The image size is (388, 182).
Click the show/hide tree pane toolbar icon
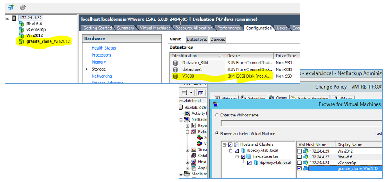[x=201, y=93]
